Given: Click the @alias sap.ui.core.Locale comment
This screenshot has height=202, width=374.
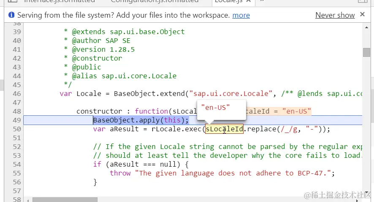Looking at the screenshot, I should (124, 76).
